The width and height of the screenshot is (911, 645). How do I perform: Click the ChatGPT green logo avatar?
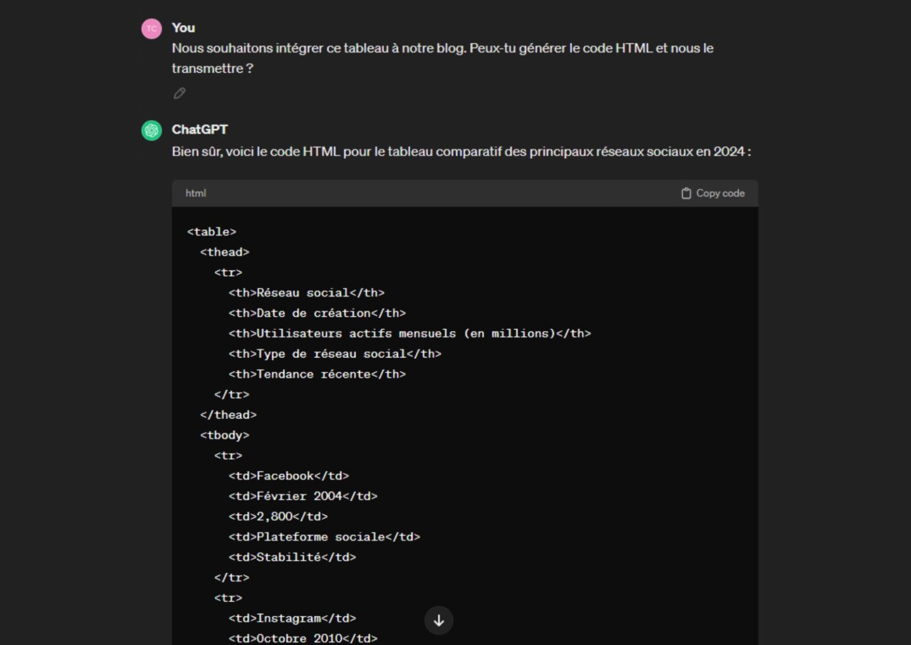tap(152, 129)
